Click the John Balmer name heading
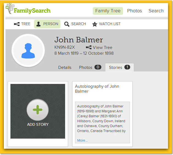This screenshot has width=173, height=155. [79, 40]
